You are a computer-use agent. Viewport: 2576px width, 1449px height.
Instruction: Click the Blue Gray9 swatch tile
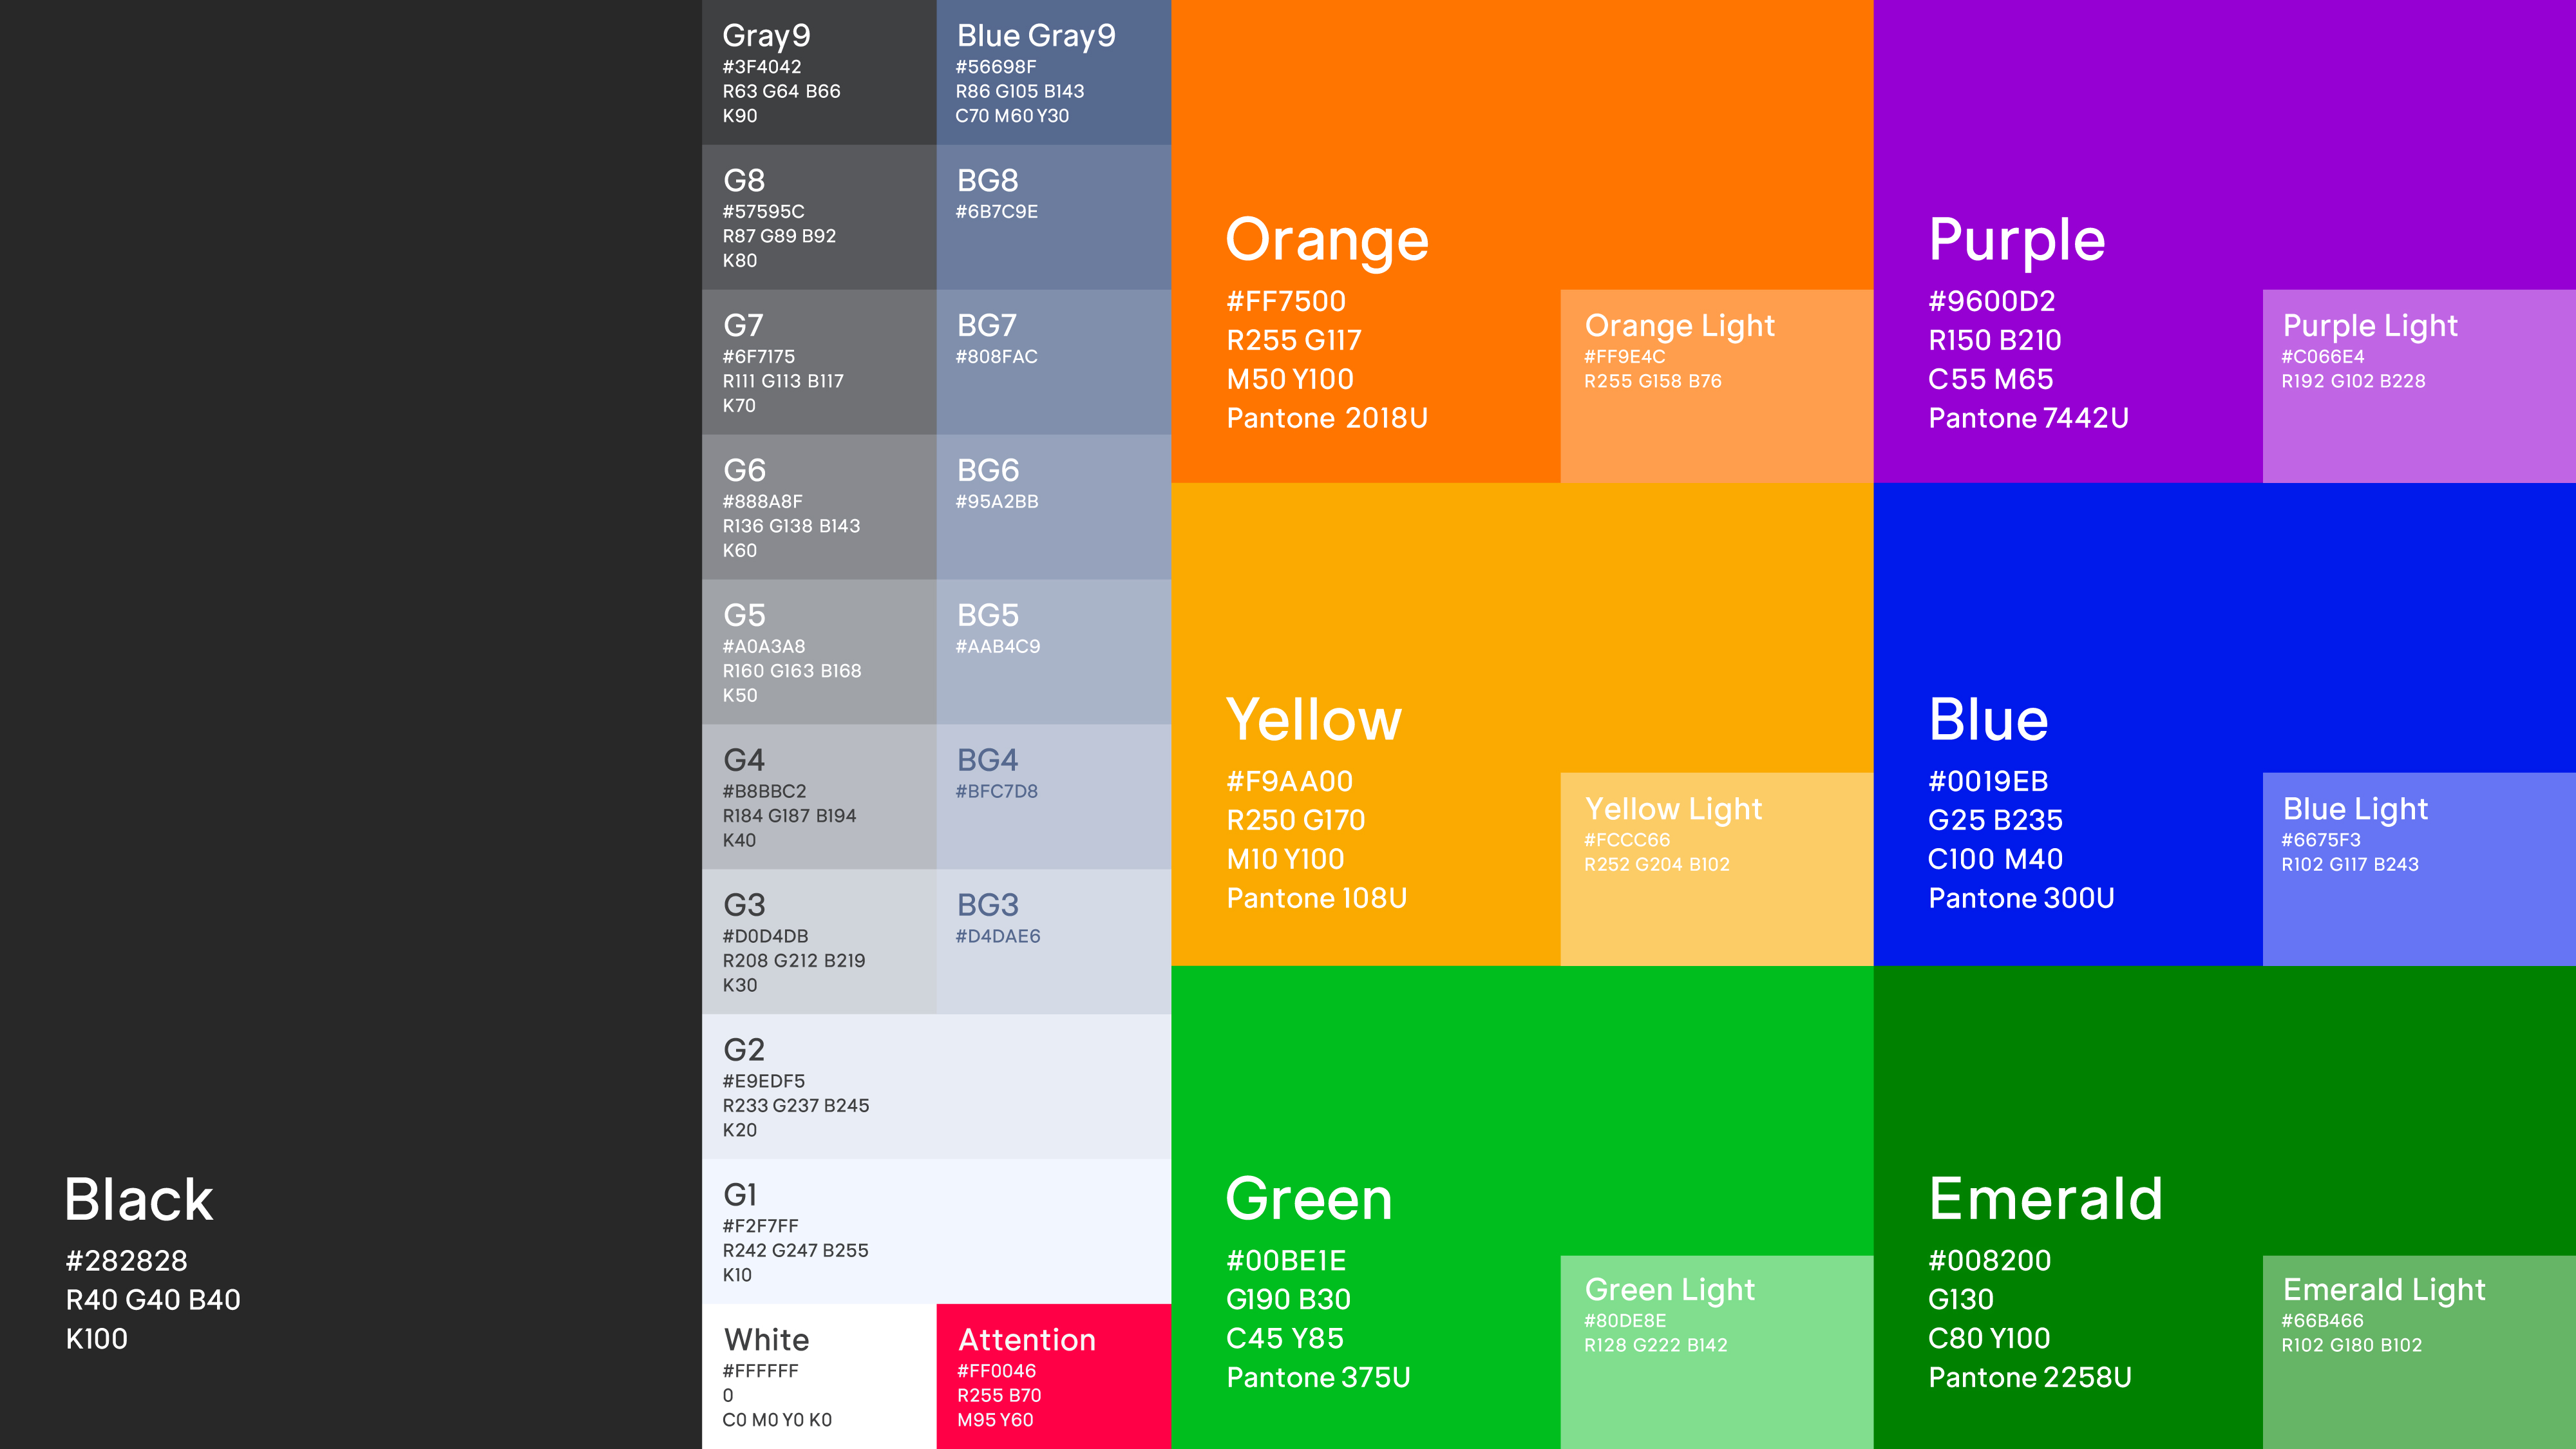coord(1053,73)
